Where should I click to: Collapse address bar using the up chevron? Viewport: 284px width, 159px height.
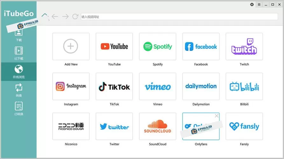(x=45, y=15)
